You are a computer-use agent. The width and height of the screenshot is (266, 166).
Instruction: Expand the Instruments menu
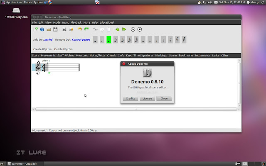202,56
